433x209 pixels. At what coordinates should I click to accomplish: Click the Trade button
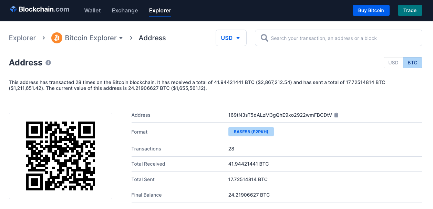click(410, 10)
